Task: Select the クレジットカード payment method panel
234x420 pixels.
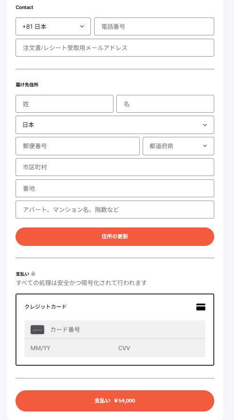Action: pyautogui.click(x=115, y=330)
